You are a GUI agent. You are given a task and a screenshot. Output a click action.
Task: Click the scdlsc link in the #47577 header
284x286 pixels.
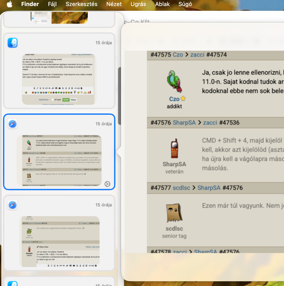[181, 188]
